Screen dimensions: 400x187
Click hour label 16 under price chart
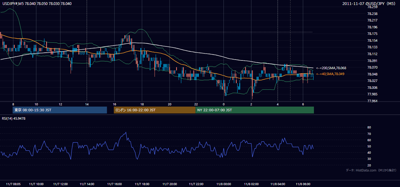point(115,104)
